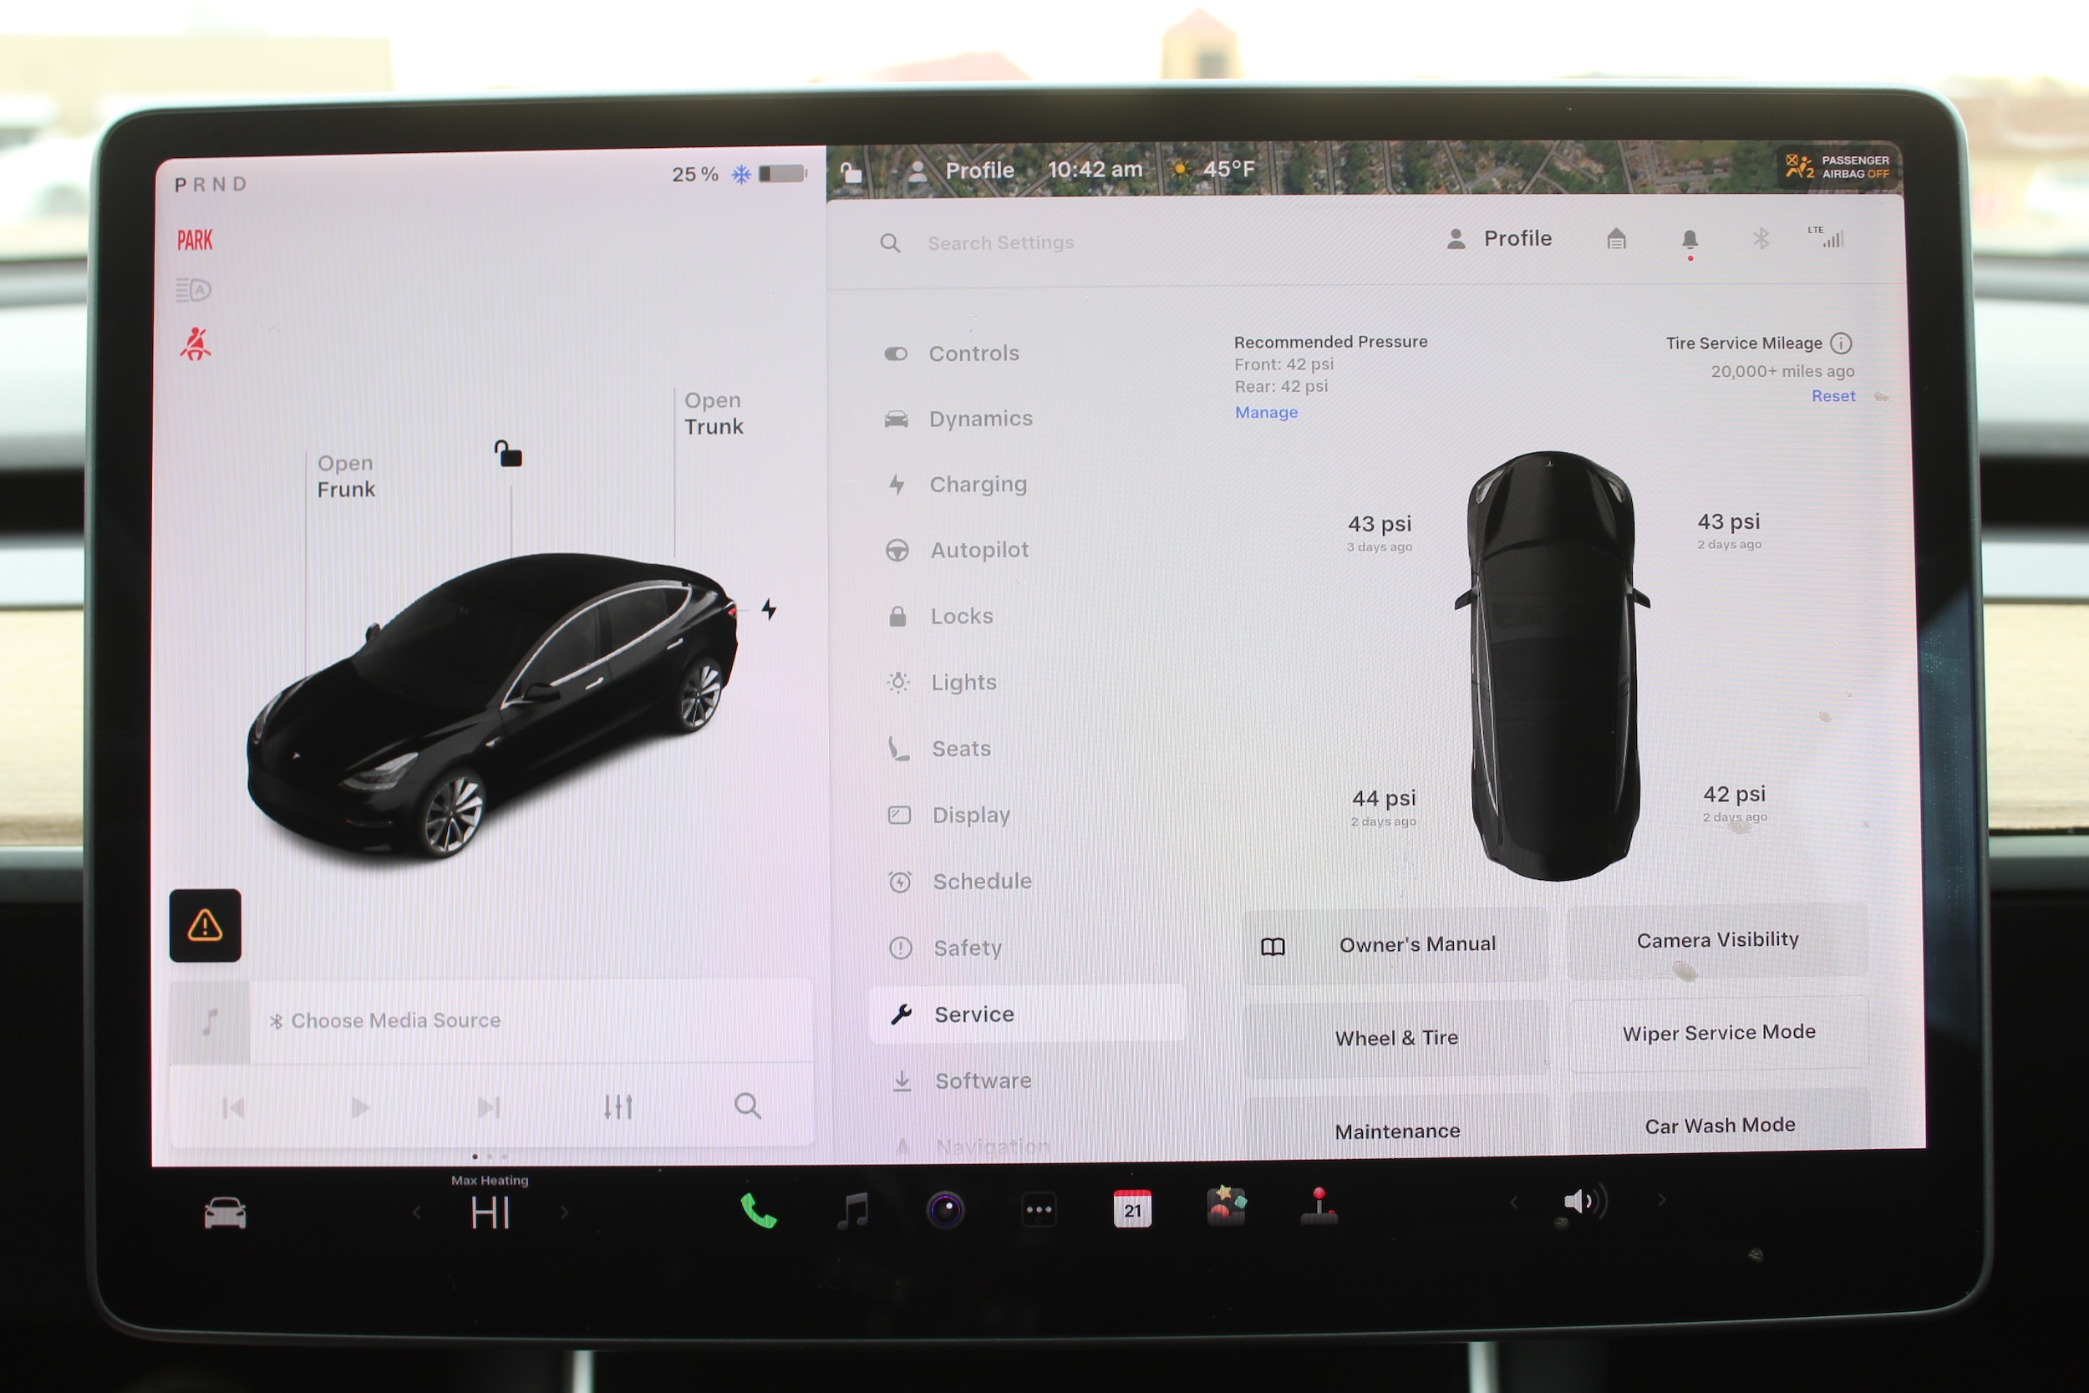Tap the orange warning alert icon
The height and width of the screenshot is (1393, 2089).
tap(206, 926)
